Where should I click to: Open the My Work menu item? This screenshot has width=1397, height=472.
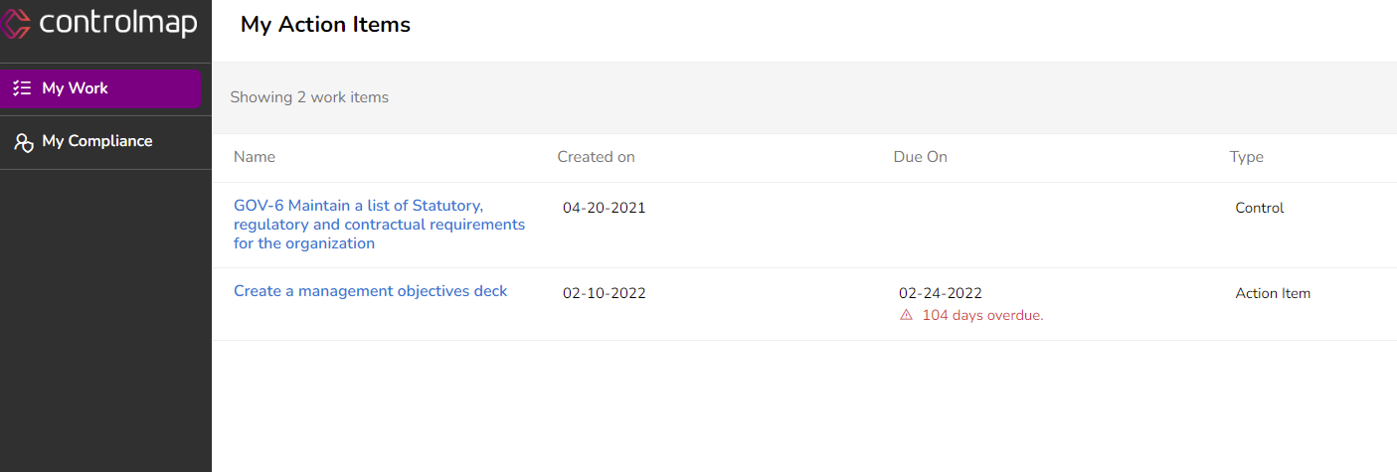[99, 88]
